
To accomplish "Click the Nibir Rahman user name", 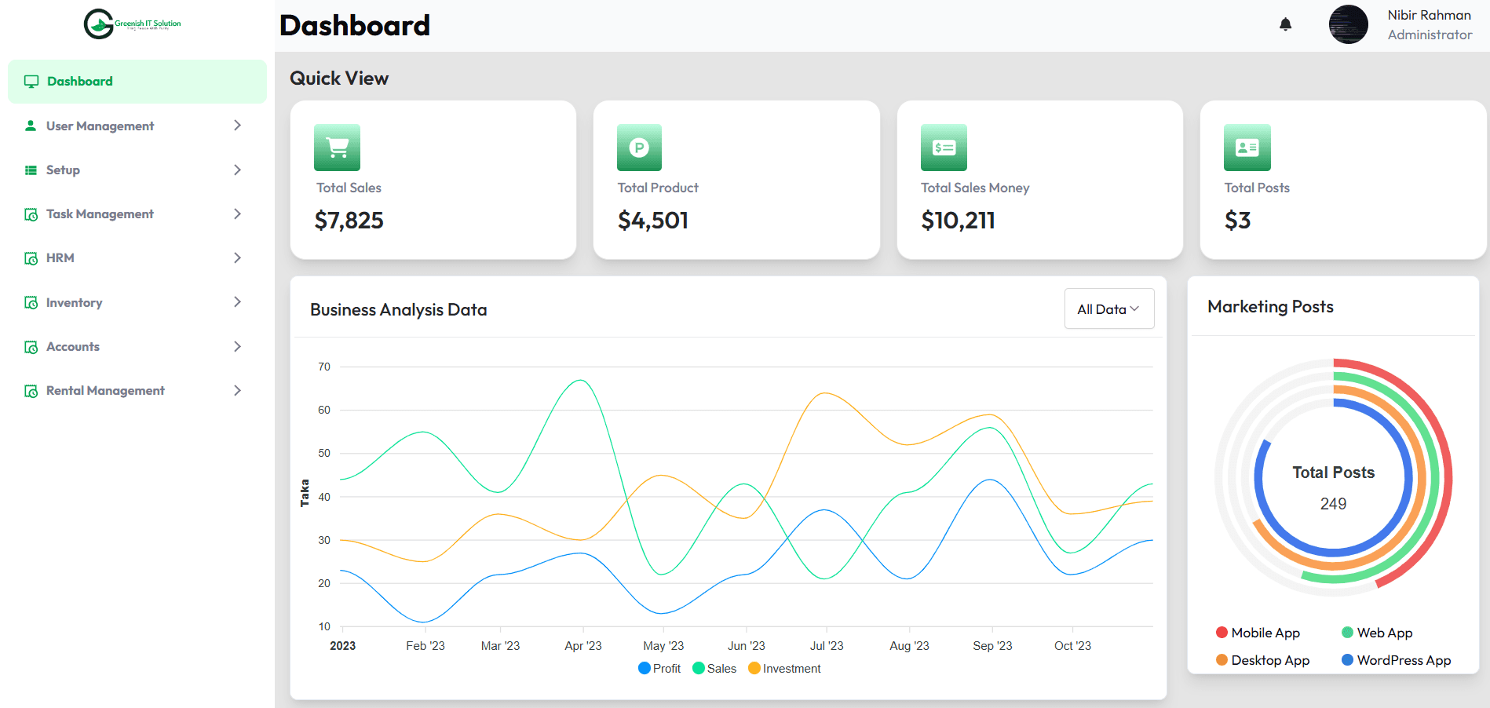I will tap(1429, 15).
